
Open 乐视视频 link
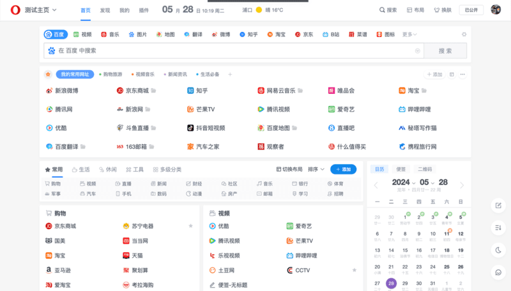point(225,255)
